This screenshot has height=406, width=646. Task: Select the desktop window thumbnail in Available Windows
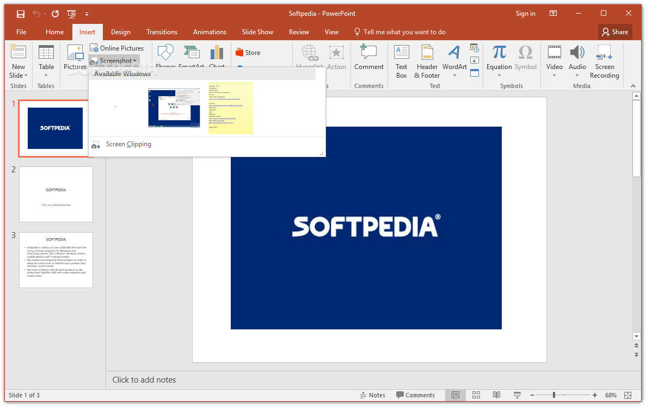[x=174, y=108]
